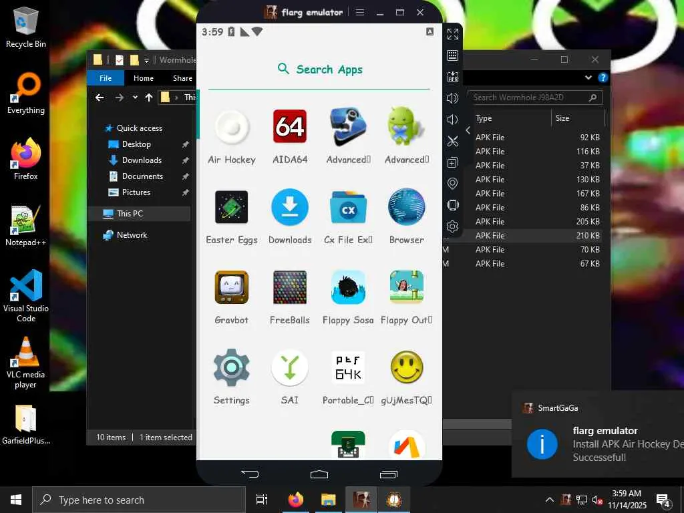684x513 pixels.
Task: Open the AIDA64 app
Action: 290,136
